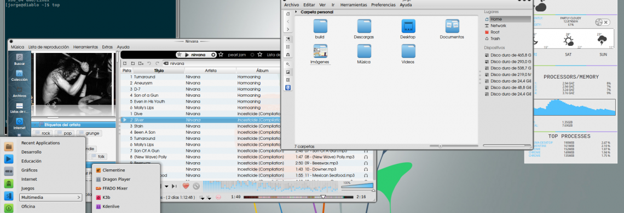
Task: Collapse Etiquetas del artista section
Action: pyautogui.click(x=35, y=125)
